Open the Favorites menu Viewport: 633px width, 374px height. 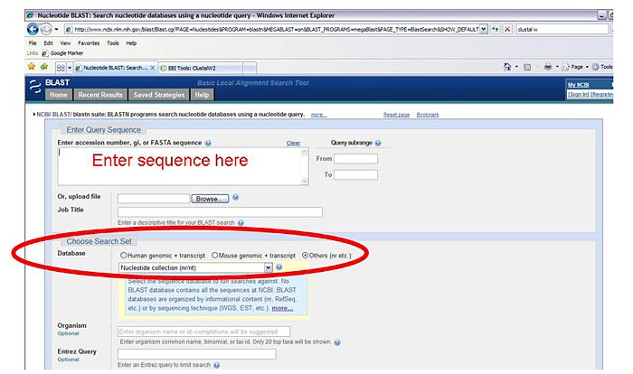[x=89, y=43]
